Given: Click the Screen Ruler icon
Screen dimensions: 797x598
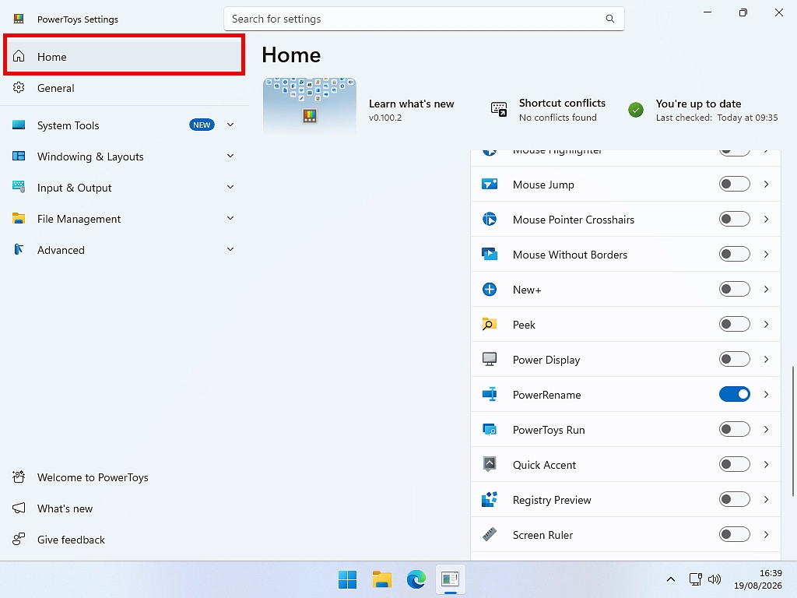Looking at the screenshot, I should 490,534.
